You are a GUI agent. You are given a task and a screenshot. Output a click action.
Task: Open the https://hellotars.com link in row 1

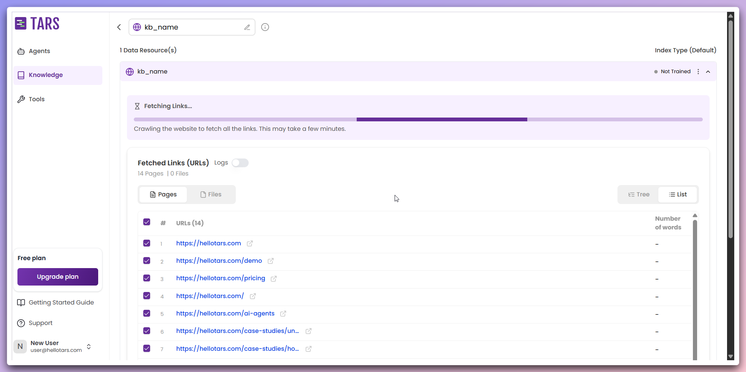pyautogui.click(x=208, y=243)
